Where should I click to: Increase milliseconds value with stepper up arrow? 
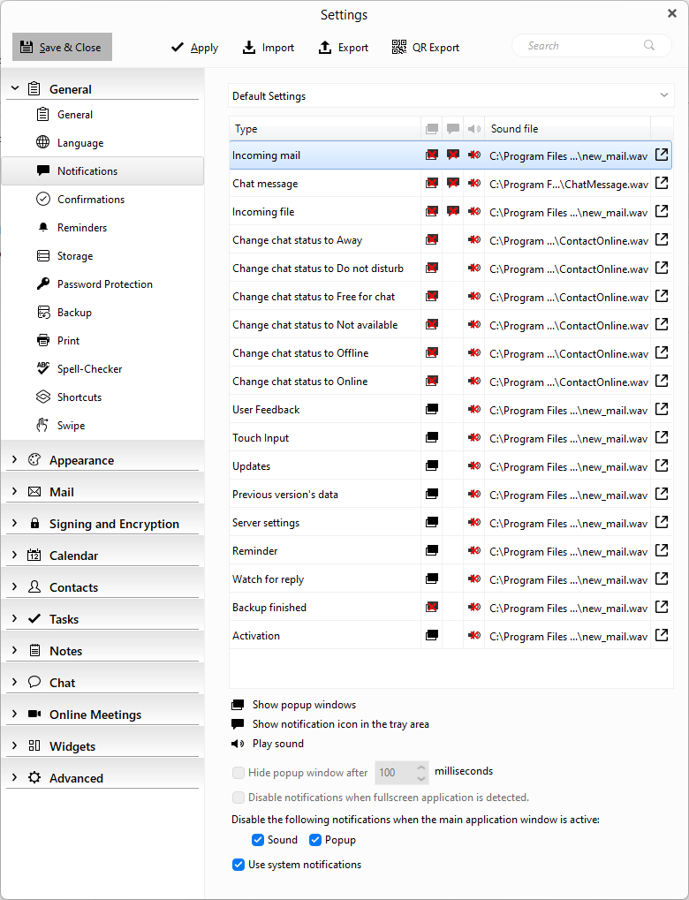click(421, 768)
